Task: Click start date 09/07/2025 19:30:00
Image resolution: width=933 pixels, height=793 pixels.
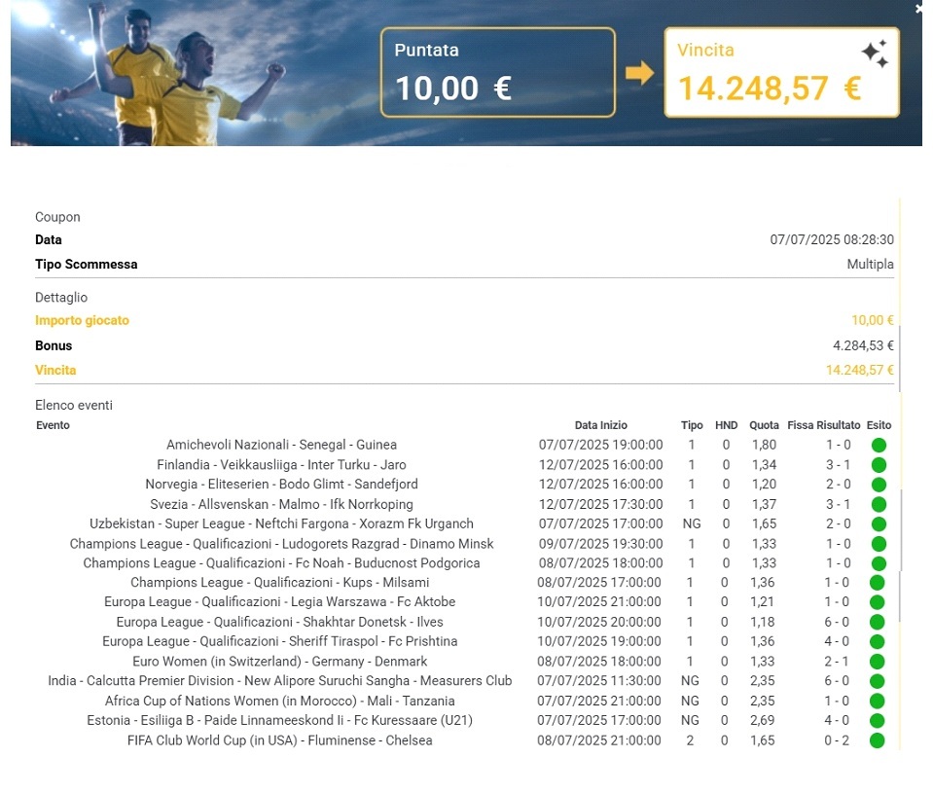Action: click(601, 544)
